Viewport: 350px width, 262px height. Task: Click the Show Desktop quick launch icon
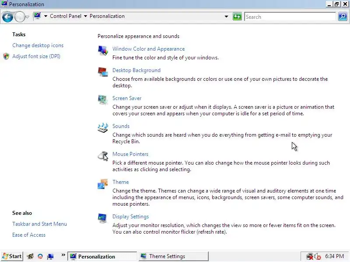pos(50,257)
